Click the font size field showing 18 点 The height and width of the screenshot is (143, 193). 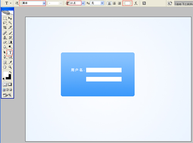(x=75, y=3)
